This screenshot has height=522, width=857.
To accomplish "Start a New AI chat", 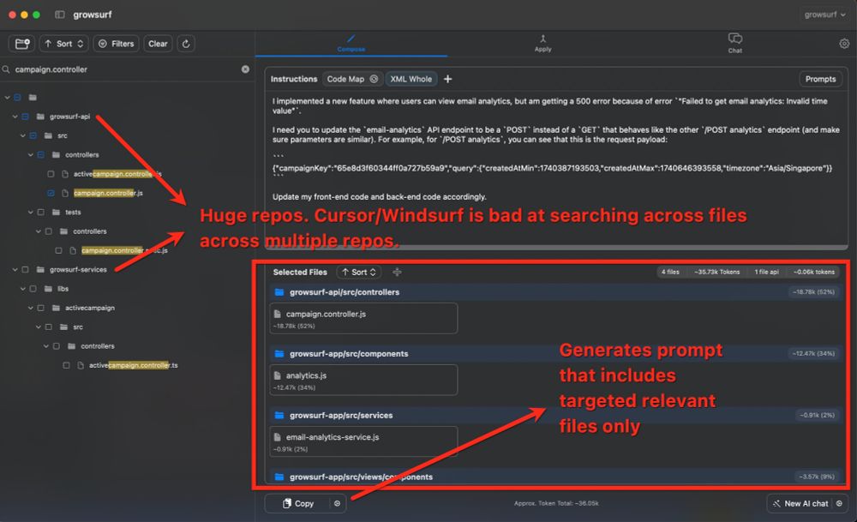I will (800, 503).
